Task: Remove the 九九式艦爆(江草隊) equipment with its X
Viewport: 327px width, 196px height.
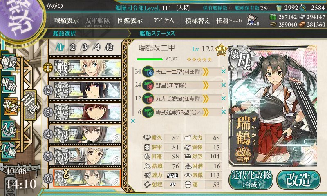Action: pyautogui.click(x=224, y=98)
